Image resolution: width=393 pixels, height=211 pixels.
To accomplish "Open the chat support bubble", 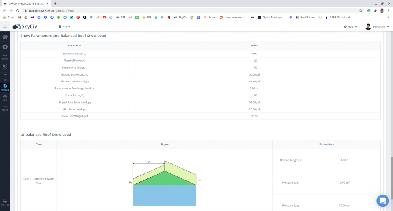I will point(383,201).
